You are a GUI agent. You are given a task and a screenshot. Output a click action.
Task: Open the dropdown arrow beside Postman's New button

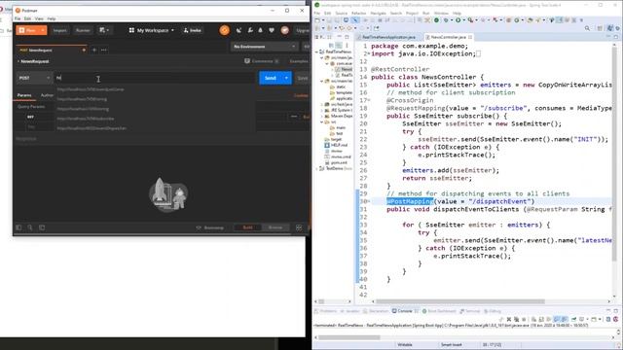coord(43,30)
